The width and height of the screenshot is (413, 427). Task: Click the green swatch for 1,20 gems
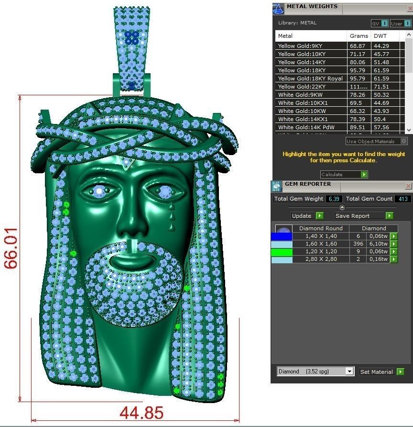282,251
